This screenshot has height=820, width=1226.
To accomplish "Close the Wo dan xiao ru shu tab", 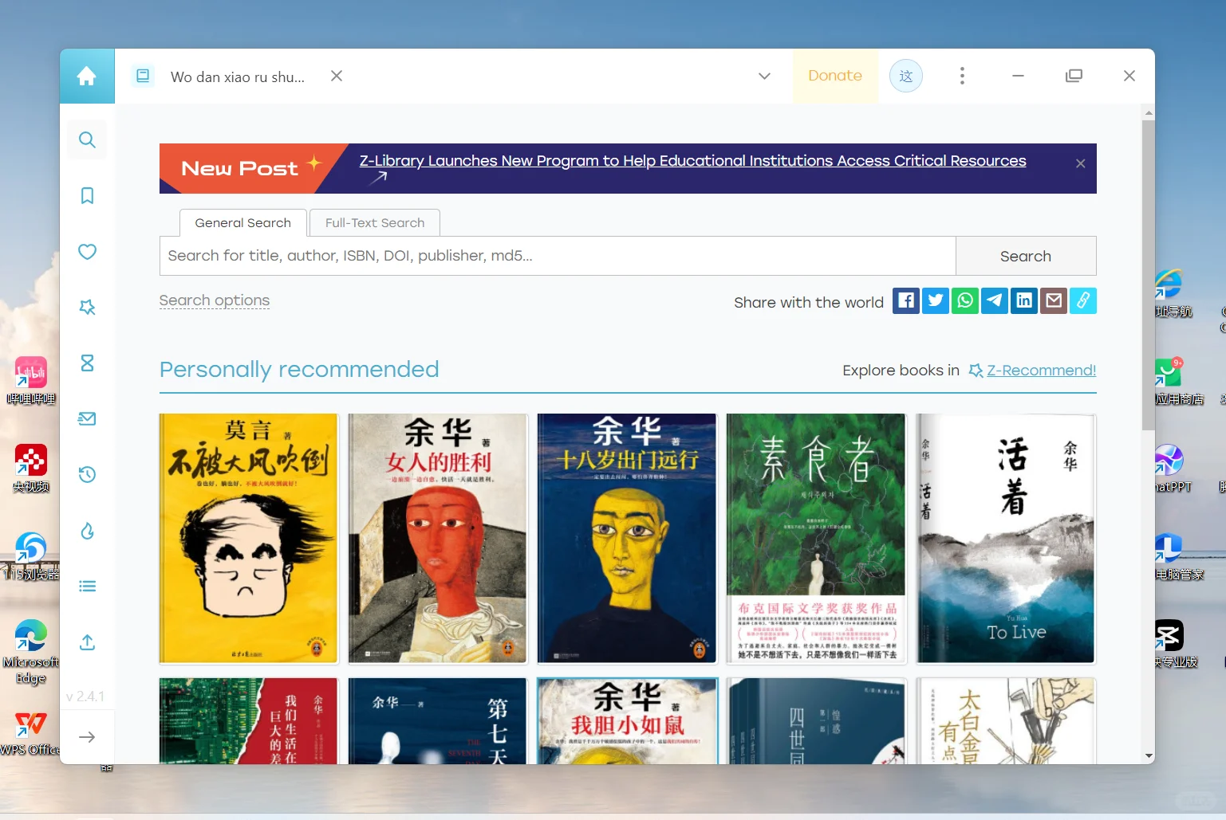I will click(x=337, y=76).
